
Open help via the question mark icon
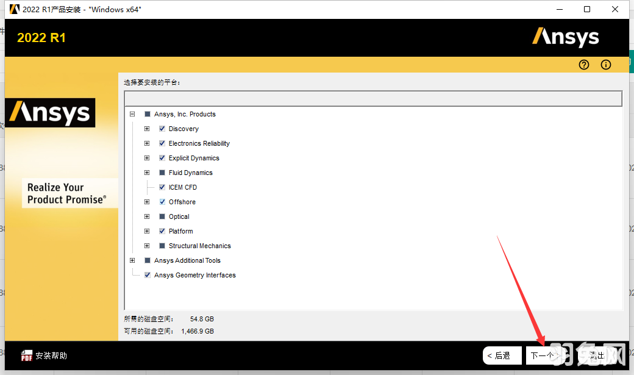(583, 64)
